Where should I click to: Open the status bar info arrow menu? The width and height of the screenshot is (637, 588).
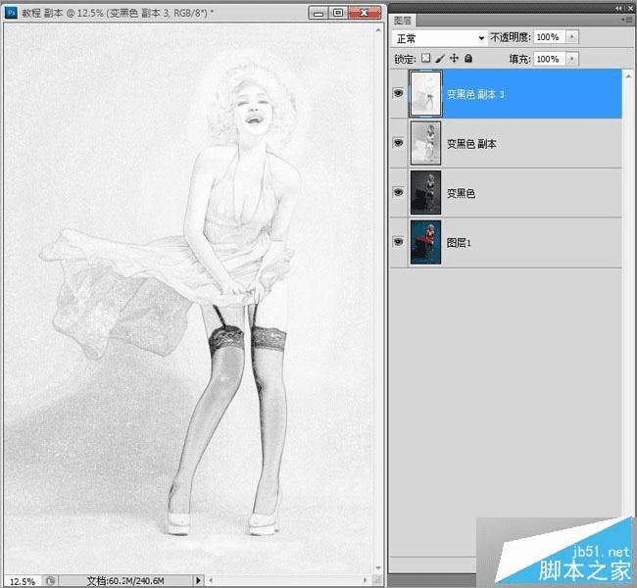coord(198,580)
